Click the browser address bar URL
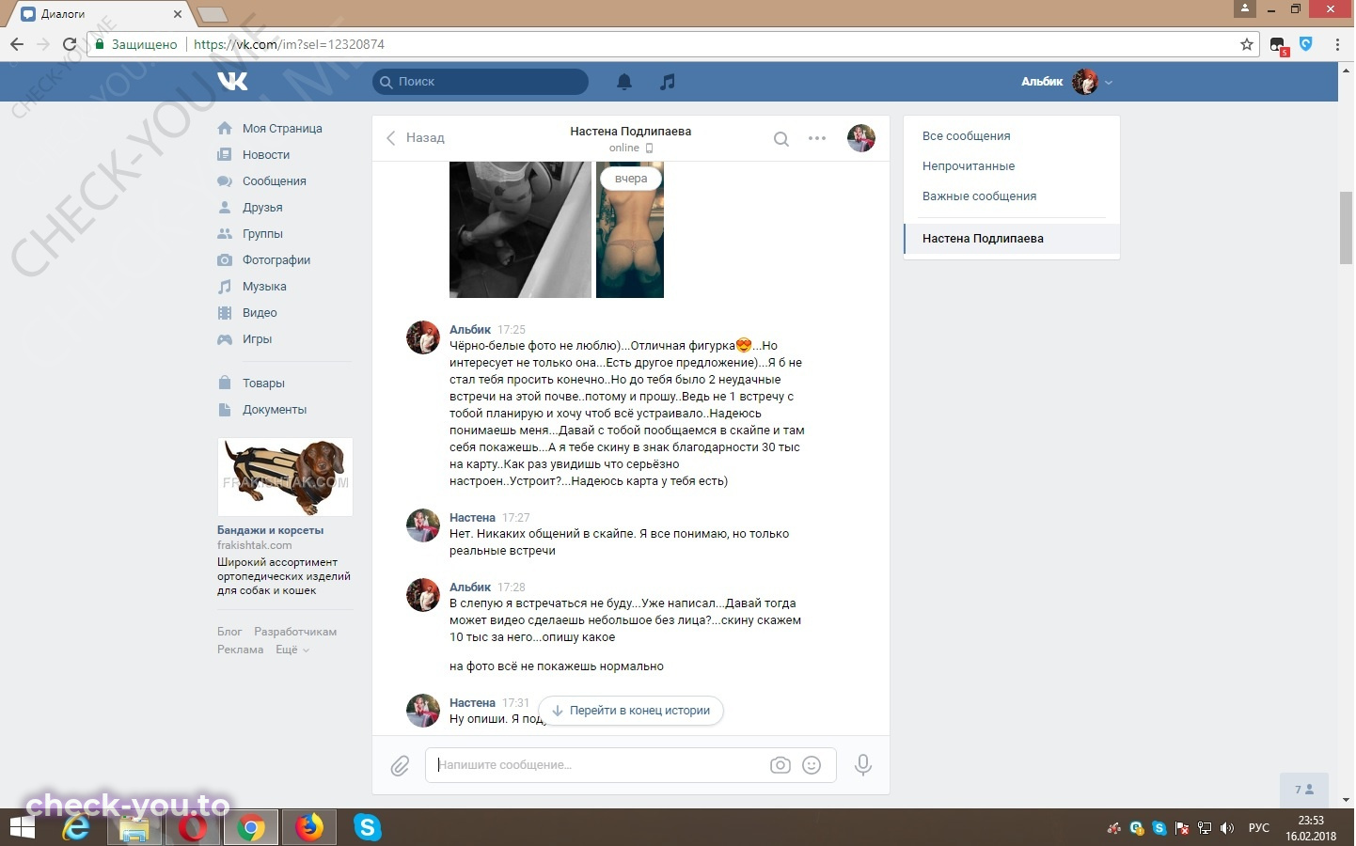Image resolution: width=1356 pixels, height=846 pixels. (x=289, y=44)
